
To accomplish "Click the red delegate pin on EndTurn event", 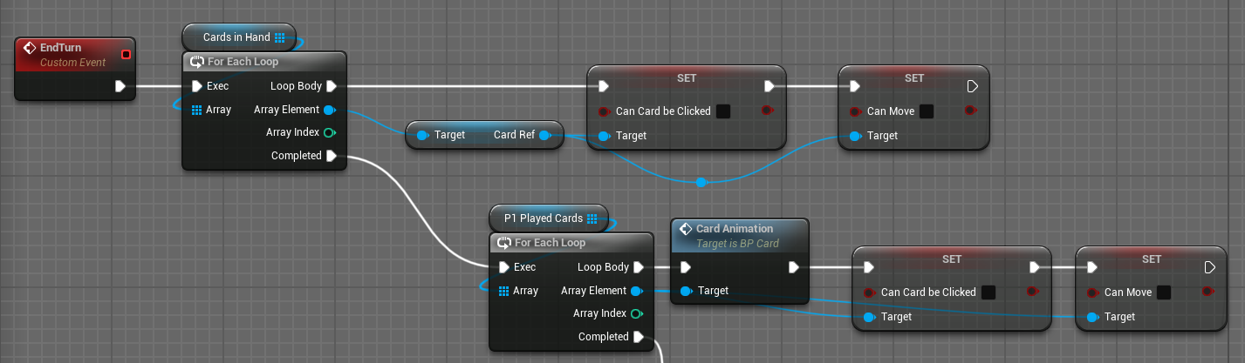I will 126,55.
